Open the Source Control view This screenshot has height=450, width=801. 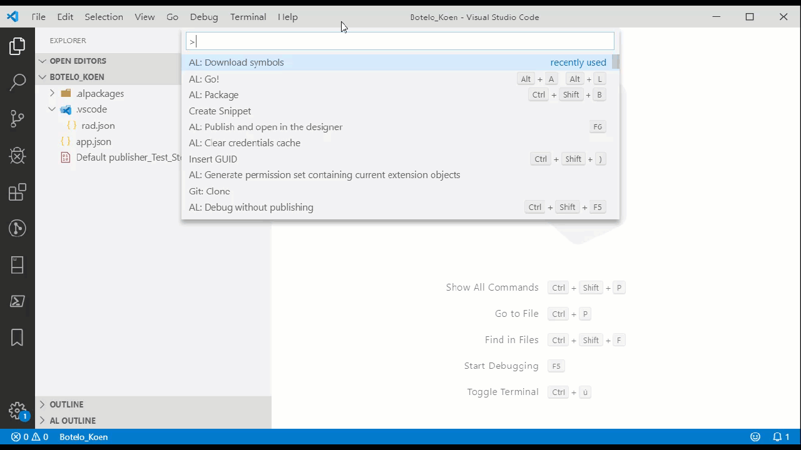click(16, 118)
